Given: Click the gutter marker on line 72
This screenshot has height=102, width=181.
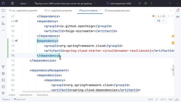Looking at the screenshot, I should (x=16, y=41).
